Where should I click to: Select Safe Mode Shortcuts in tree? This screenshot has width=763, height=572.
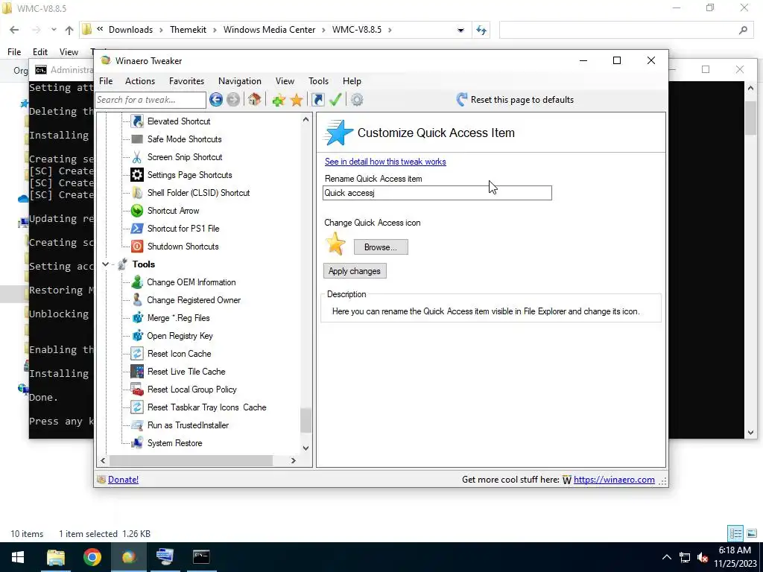point(185,139)
